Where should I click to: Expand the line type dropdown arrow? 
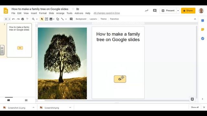point(66,19)
